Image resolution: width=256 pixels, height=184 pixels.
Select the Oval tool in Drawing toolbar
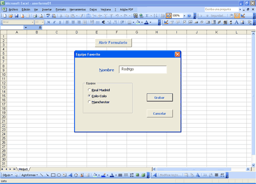click(x=59, y=175)
